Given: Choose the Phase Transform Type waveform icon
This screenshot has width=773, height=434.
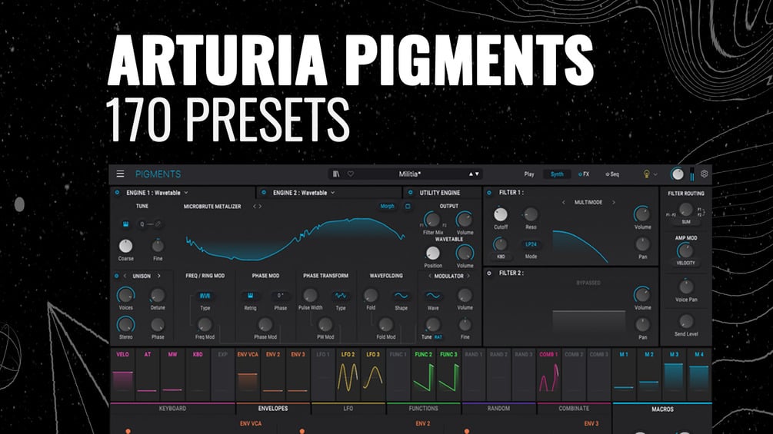Looking at the screenshot, I should [x=341, y=296].
